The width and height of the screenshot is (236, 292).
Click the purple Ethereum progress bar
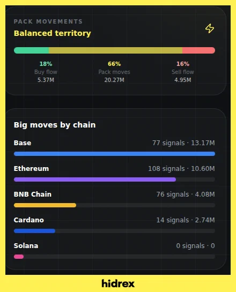click(x=95, y=179)
